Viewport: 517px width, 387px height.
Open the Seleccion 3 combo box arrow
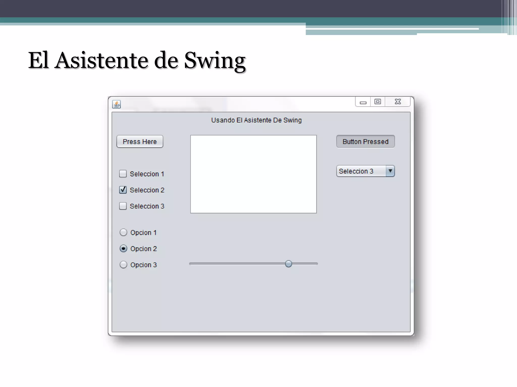(390, 171)
